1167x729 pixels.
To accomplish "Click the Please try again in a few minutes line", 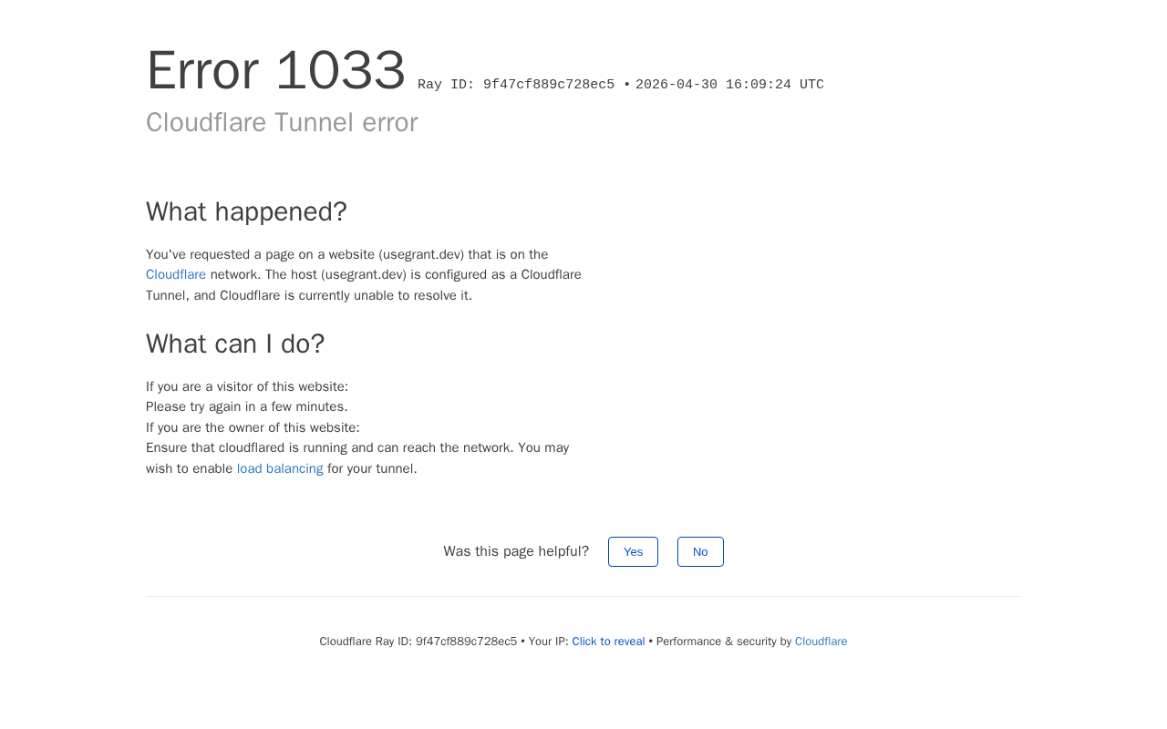I will point(247,407).
